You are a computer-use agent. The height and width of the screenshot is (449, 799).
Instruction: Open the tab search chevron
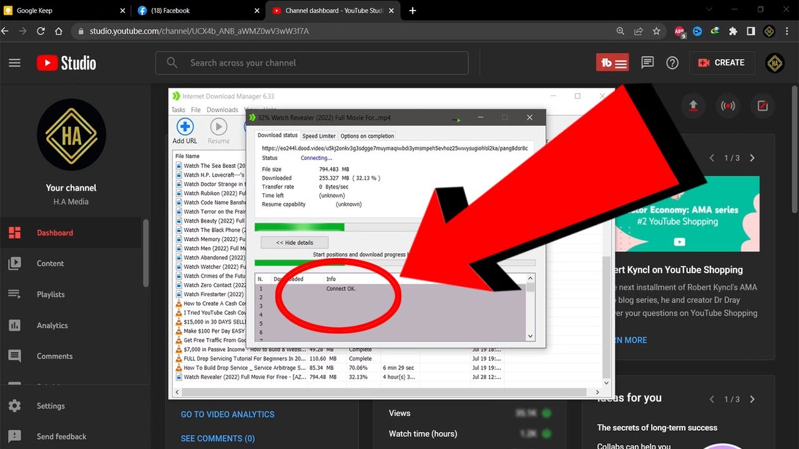click(709, 10)
